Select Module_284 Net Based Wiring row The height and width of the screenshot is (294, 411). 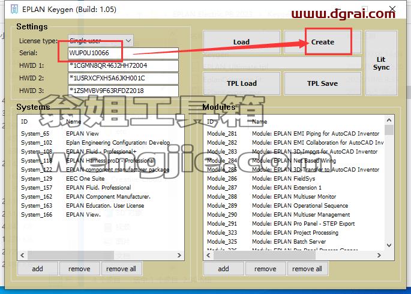pyautogui.click(x=294, y=161)
